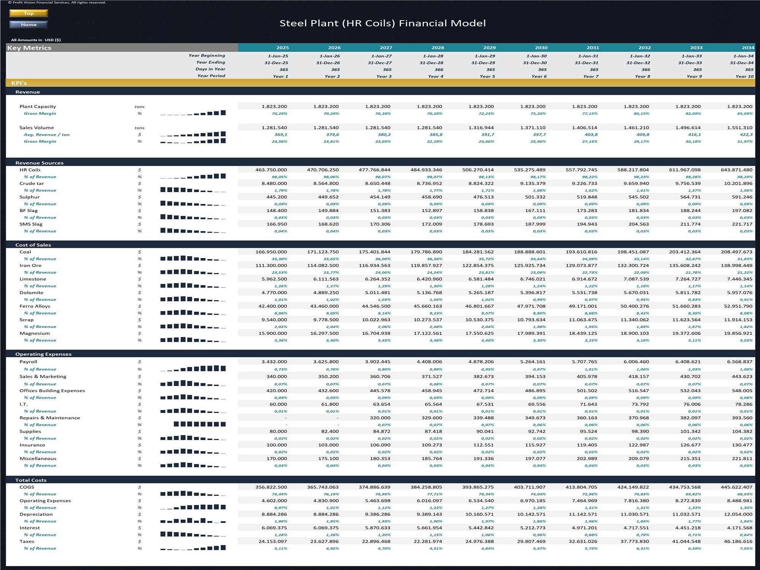
Task: Select the Coal % of Revenue sparkline
Action: [x=193, y=259]
